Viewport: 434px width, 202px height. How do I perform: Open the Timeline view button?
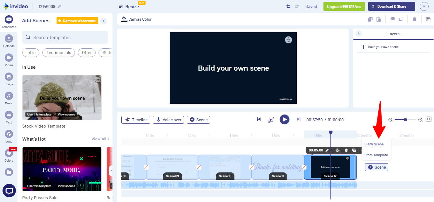point(136,120)
